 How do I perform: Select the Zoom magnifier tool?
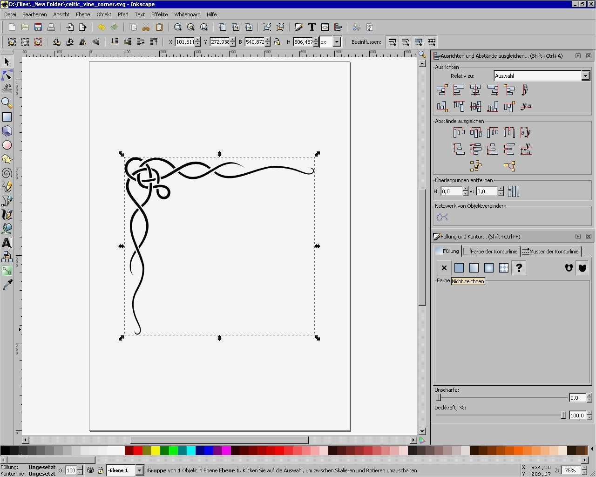7,103
